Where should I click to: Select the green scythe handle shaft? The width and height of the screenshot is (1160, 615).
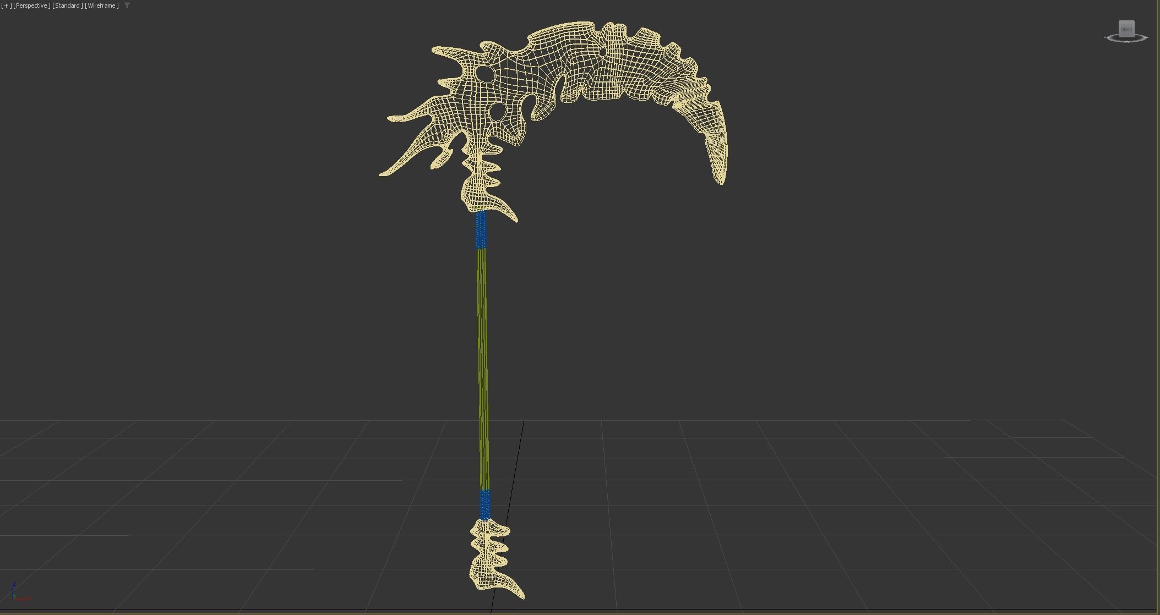click(483, 369)
